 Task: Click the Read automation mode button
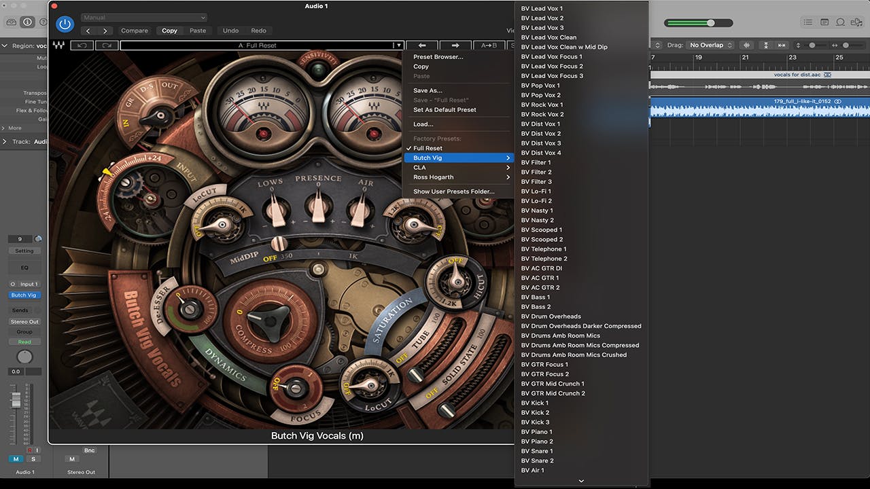(x=24, y=342)
